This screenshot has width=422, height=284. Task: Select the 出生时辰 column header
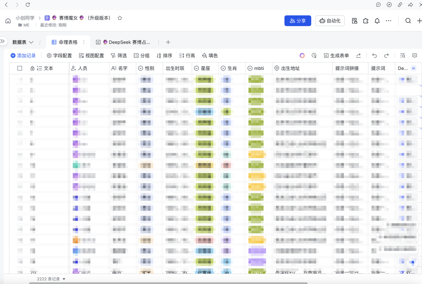(177, 68)
